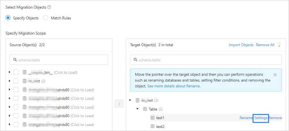Click search icon in target search box
The image size is (289, 131).
point(135,60)
